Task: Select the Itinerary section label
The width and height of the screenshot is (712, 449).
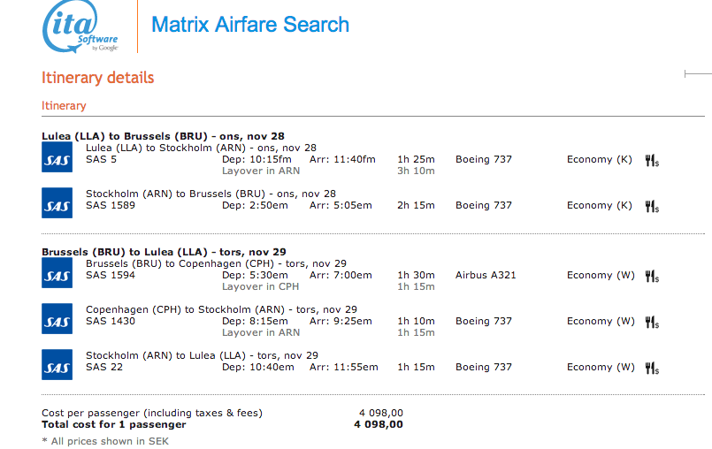Action: pyautogui.click(x=64, y=106)
